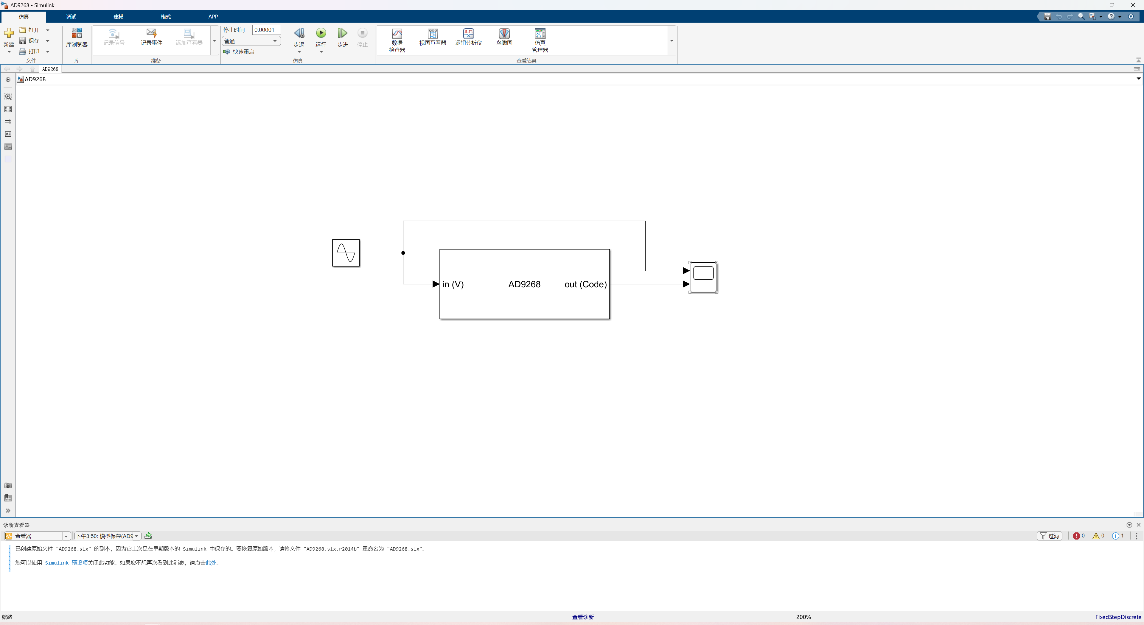This screenshot has width=1144, height=625.
Task: Open the 仿真管理器 Simulation Manager
Action: click(540, 40)
